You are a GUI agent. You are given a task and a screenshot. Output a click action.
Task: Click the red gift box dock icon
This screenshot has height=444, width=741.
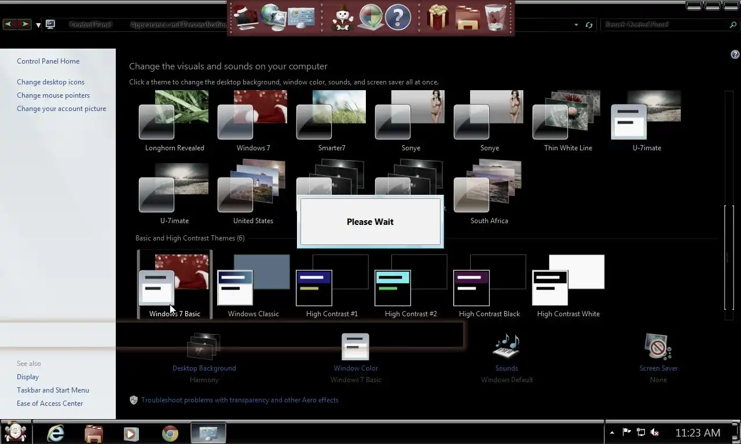click(438, 17)
